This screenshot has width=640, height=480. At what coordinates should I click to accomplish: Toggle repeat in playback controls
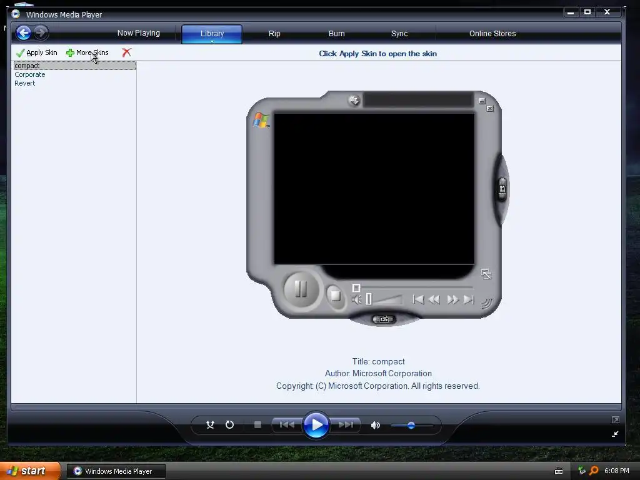[x=230, y=425]
